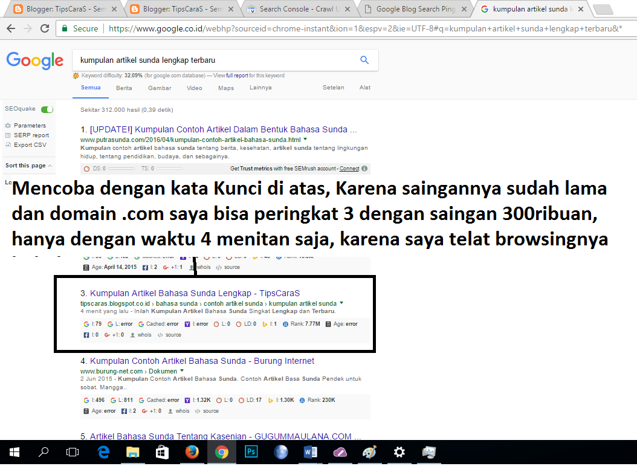The height and width of the screenshot is (469, 637).
Task: Click the browser Forward arrow
Action: tap(28, 28)
